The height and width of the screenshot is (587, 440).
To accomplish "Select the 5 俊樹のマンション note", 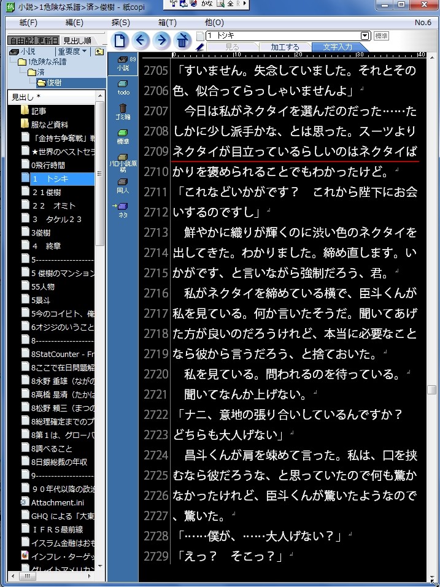I will point(58,274).
